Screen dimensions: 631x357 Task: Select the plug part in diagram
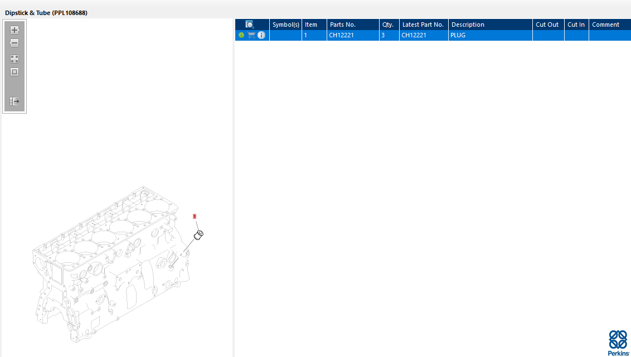199,234
